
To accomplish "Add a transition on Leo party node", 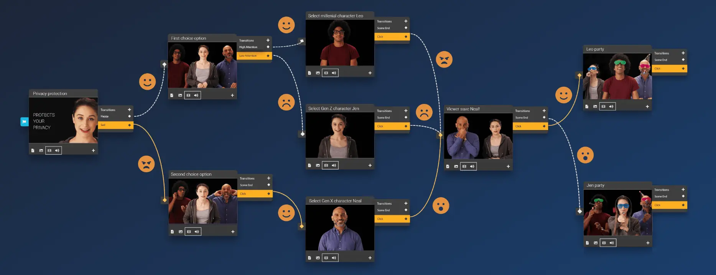I will tap(683, 53).
